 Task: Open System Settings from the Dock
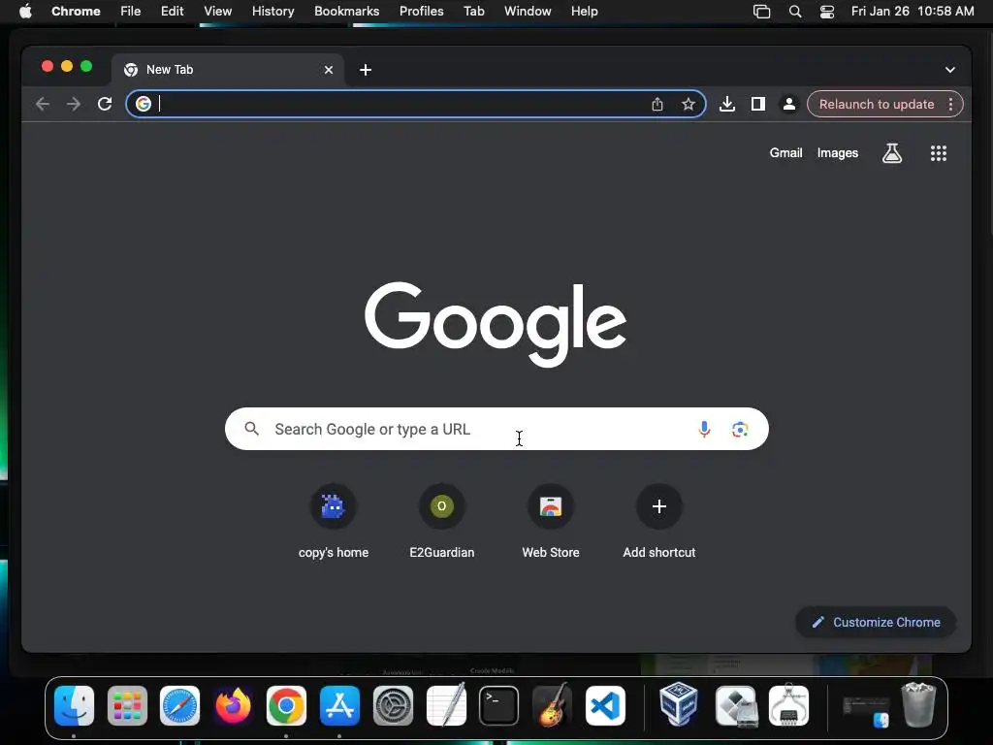pyautogui.click(x=393, y=706)
